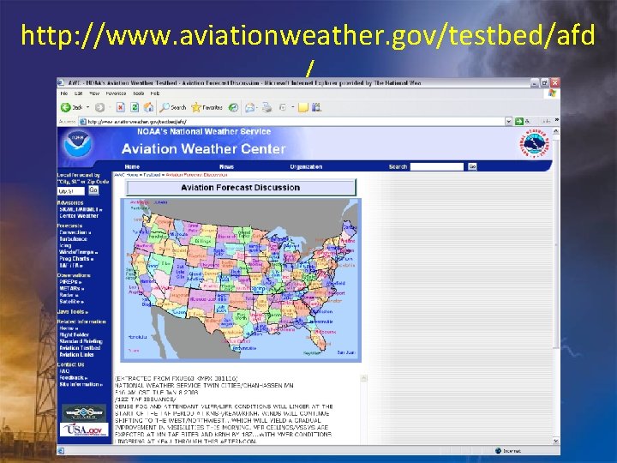Screen dimensions: 617x463
Task: Click the USA.gov badge in sidebar
Action: pyautogui.click(x=84, y=430)
